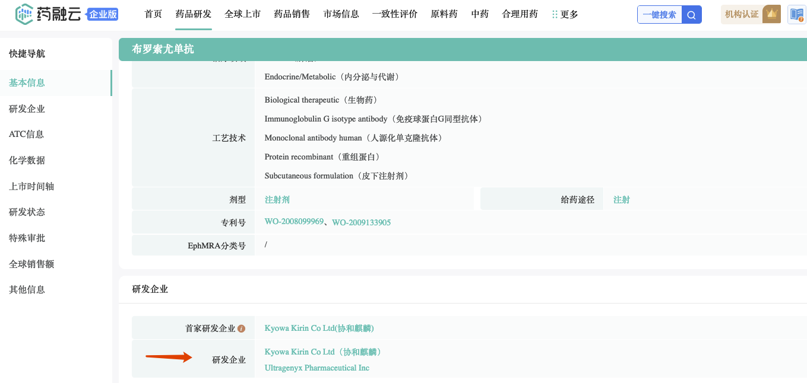Screen dimensions: 807x383
Task: Click the 企业版 badge
Action: tap(102, 15)
